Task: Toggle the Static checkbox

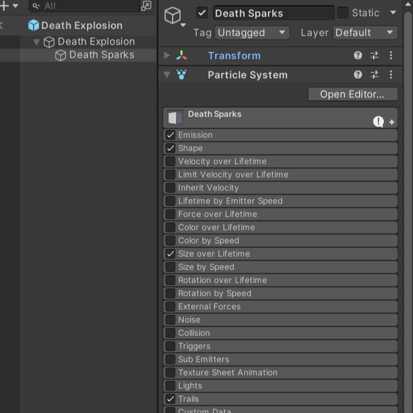Action: [x=343, y=13]
